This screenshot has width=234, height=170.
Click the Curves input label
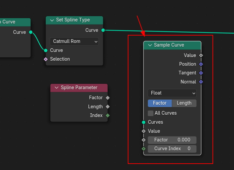155,122
